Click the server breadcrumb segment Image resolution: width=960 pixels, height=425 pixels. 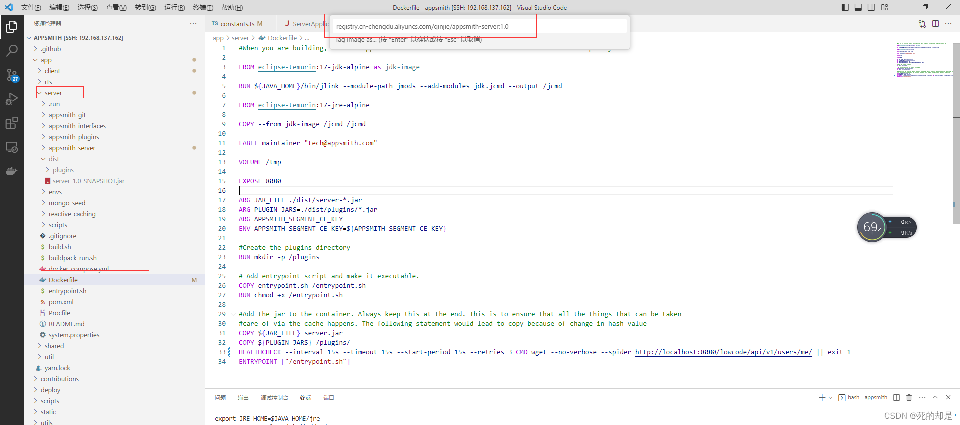tap(240, 38)
